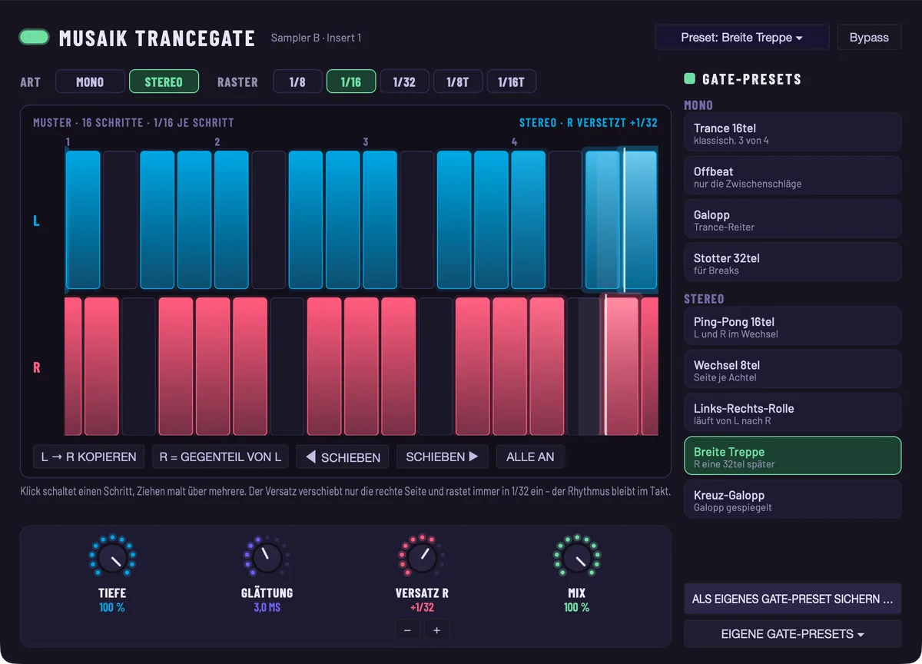The image size is (922, 664).
Task: Pick the 1/16T triplet raster
Action: [x=511, y=81]
